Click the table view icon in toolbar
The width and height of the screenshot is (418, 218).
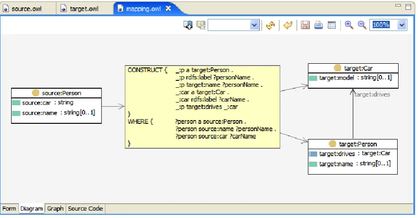[x=331, y=25]
